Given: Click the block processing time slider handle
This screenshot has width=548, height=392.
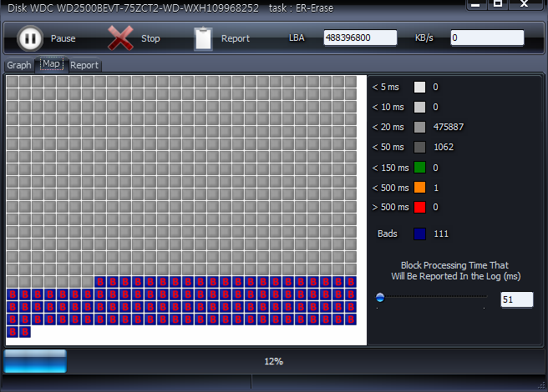Looking at the screenshot, I should pos(380,298).
